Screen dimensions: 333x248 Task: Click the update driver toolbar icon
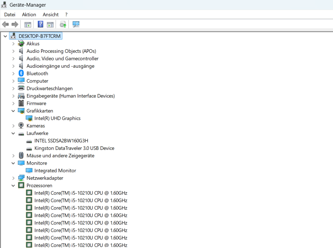pyautogui.click(x=63, y=24)
